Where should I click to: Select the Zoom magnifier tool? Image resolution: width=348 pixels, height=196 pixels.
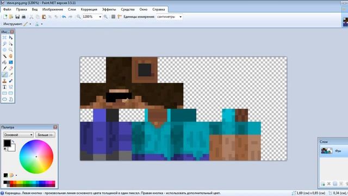coord(11,50)
